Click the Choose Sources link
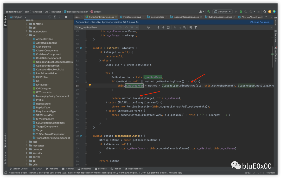Viewport: 281px width, 178px height. [x=260, y=22]
